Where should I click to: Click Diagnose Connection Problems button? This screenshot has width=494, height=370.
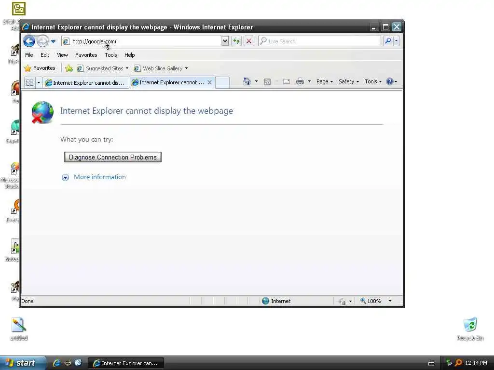tap(113, 157)
